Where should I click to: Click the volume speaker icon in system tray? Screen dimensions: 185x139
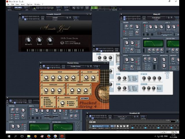pos(162,136)
